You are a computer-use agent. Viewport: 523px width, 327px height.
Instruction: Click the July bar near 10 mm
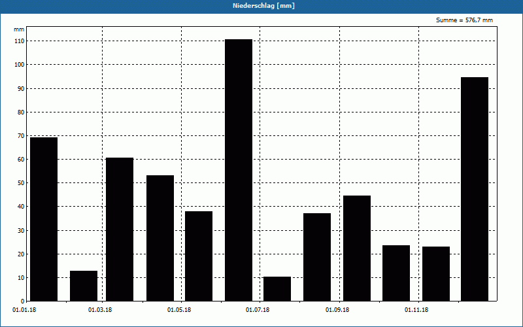coord(277,289)
